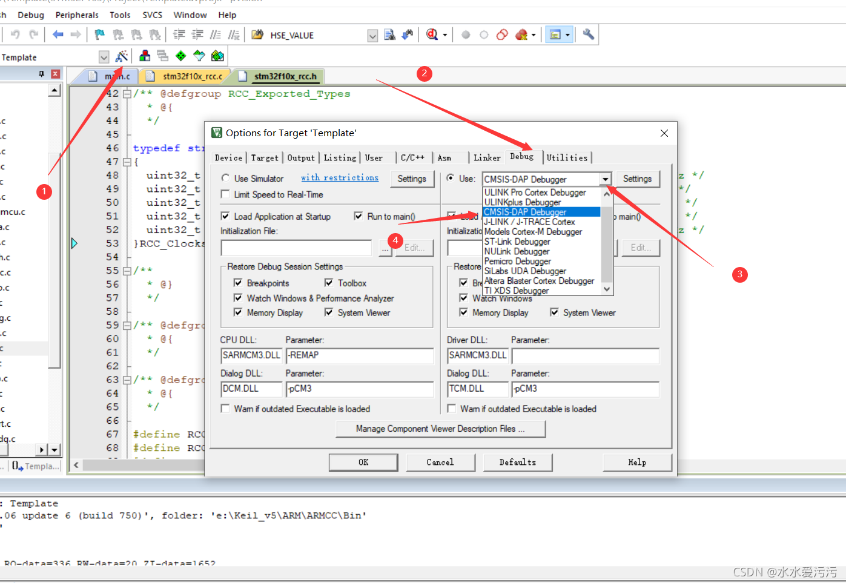This screenshot has width=846, height=583.
Task: Open the Peripherals menu
Action: tap(77, 15)
